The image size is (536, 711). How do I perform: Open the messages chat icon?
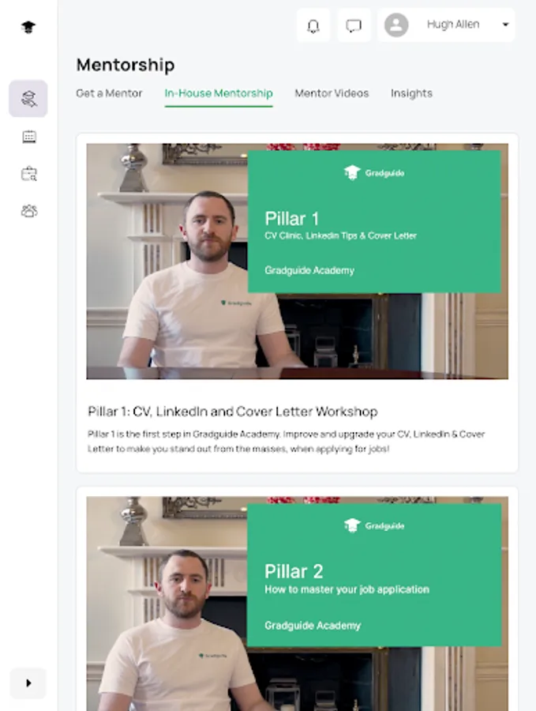click(x=354, y=25)
